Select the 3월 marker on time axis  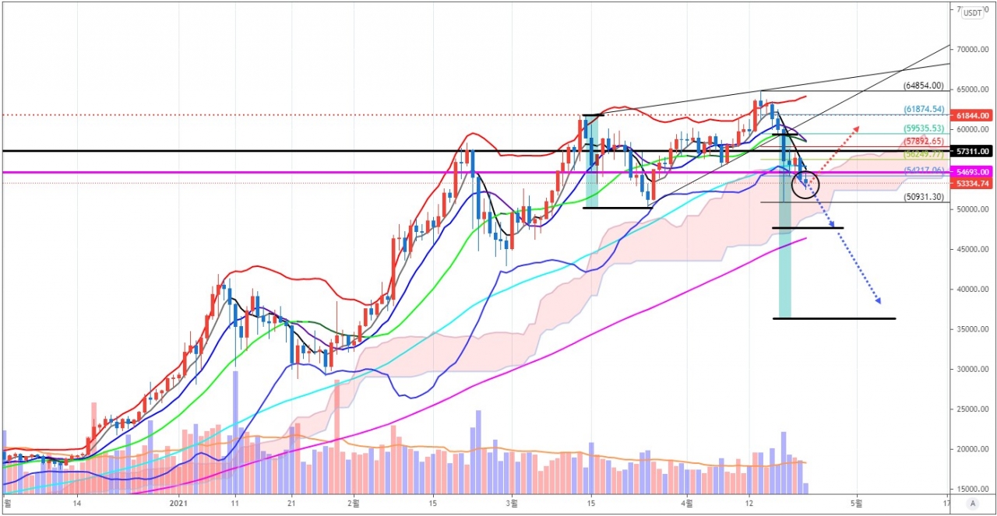pos(512,503)
